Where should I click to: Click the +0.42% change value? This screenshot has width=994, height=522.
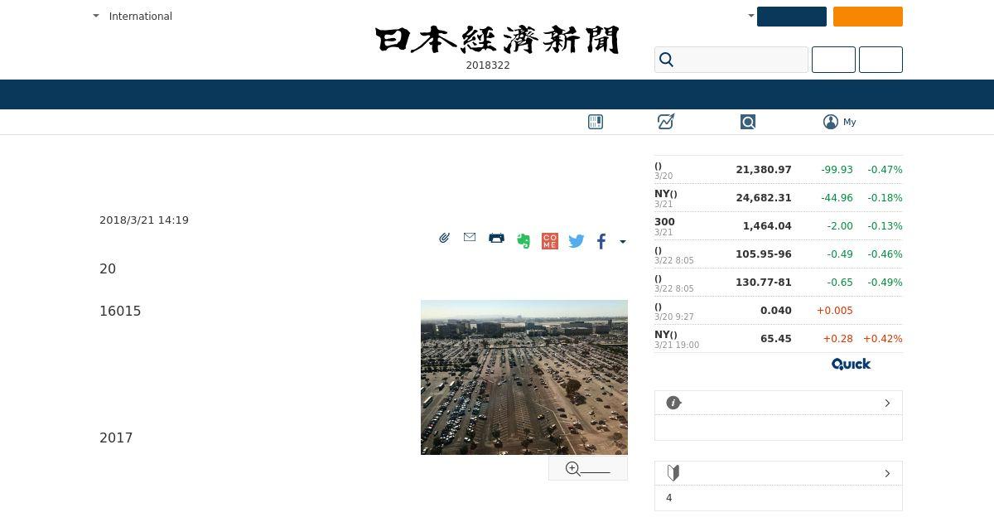pyautogui.click(x=883, y=339)
